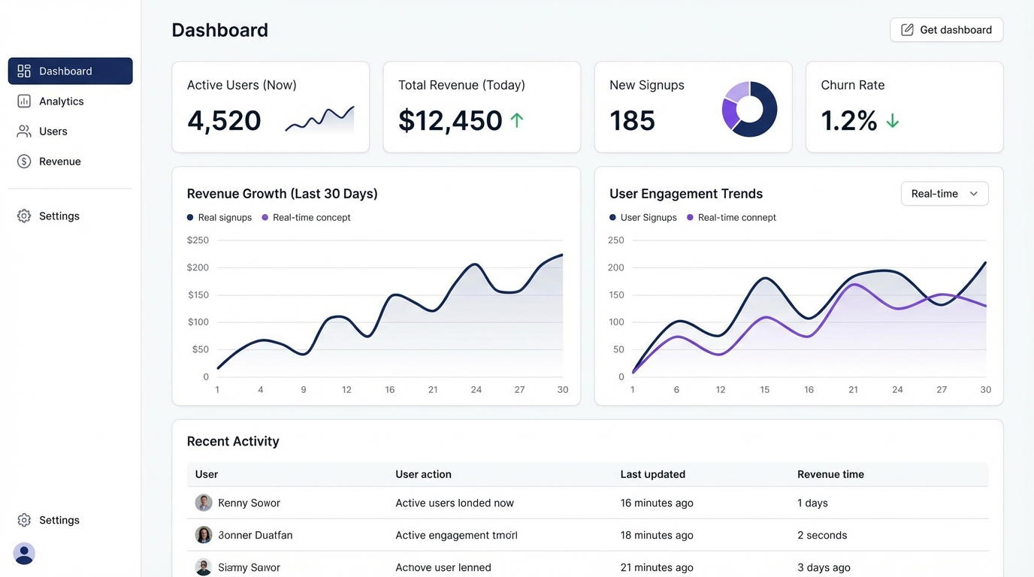Screen dimensions: 1034x577
Task: Click the Analytics bar chart icon
Action: tap(24, 101)
